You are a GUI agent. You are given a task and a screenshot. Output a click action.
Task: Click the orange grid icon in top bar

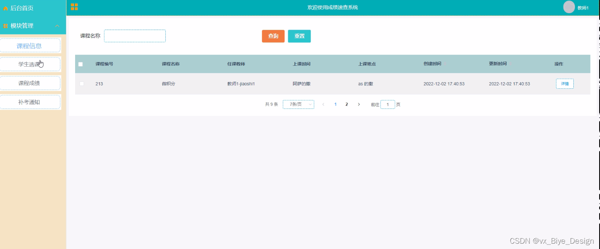click(74, 7)
